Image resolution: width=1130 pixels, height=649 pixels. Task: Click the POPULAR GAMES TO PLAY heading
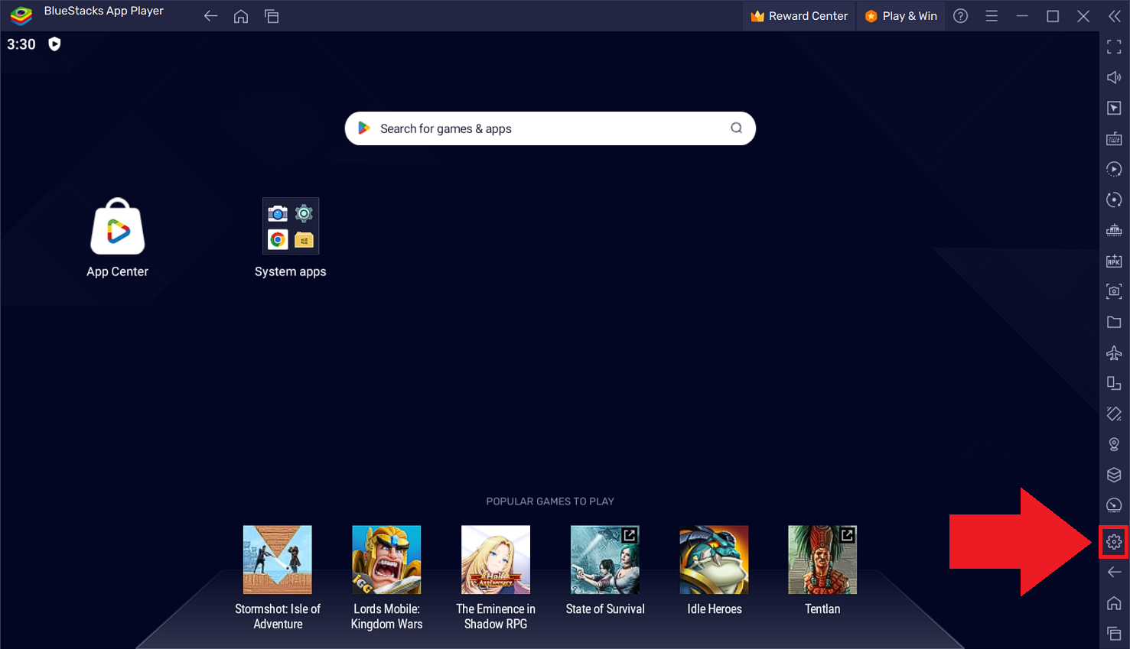point(550,501)
